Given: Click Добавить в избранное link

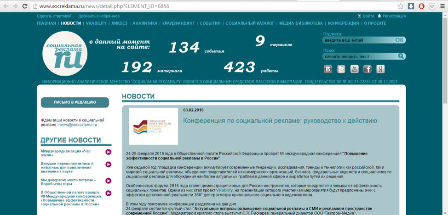Looking at the screenshot, I should coord(99,16).
